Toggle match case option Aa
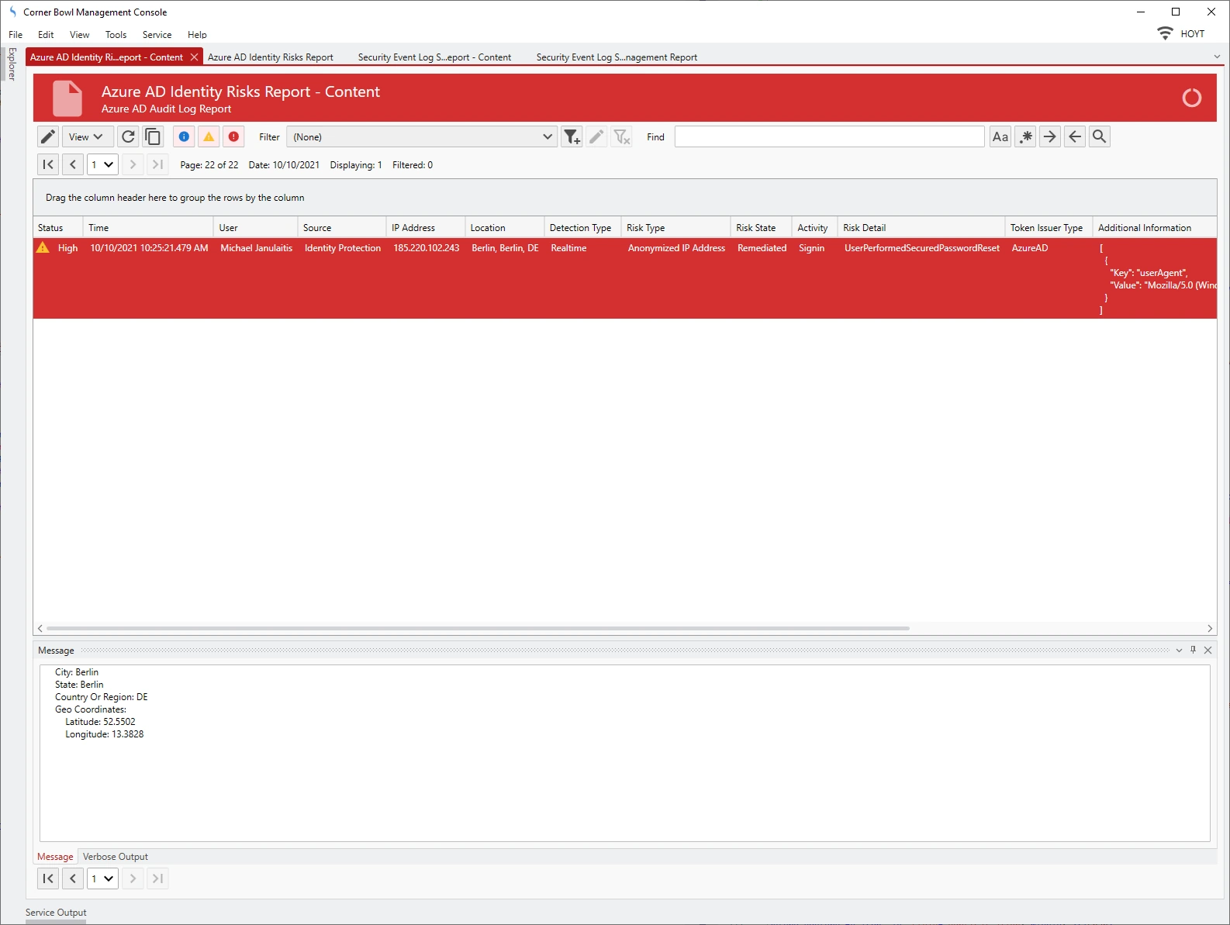The height and width of the screenshot is (925, 1230). pos(1000,136)
